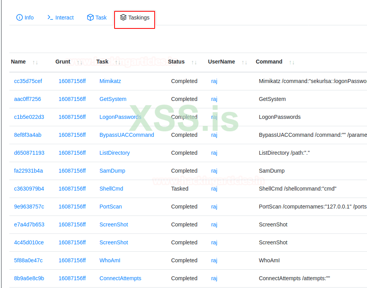Sort table by Name column arrows
Viewport: 367px width, 288px height.
click(35, 62)
